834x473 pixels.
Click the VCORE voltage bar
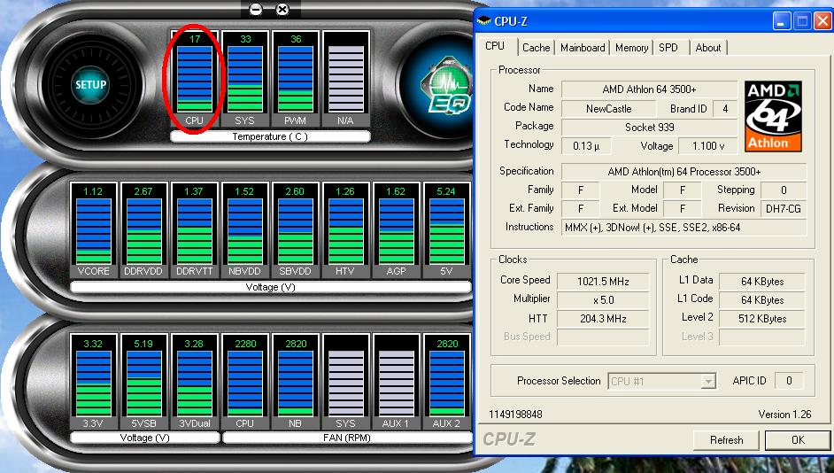point(93,229)
